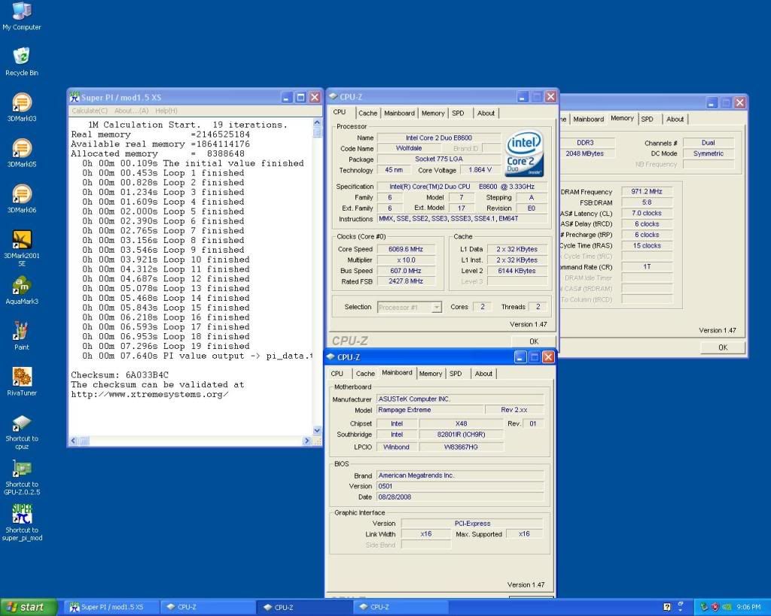The height and width of the screenshot is (616, 771).
Task: Open the About...(A) menu in Super PI
Action: [131, 111]
